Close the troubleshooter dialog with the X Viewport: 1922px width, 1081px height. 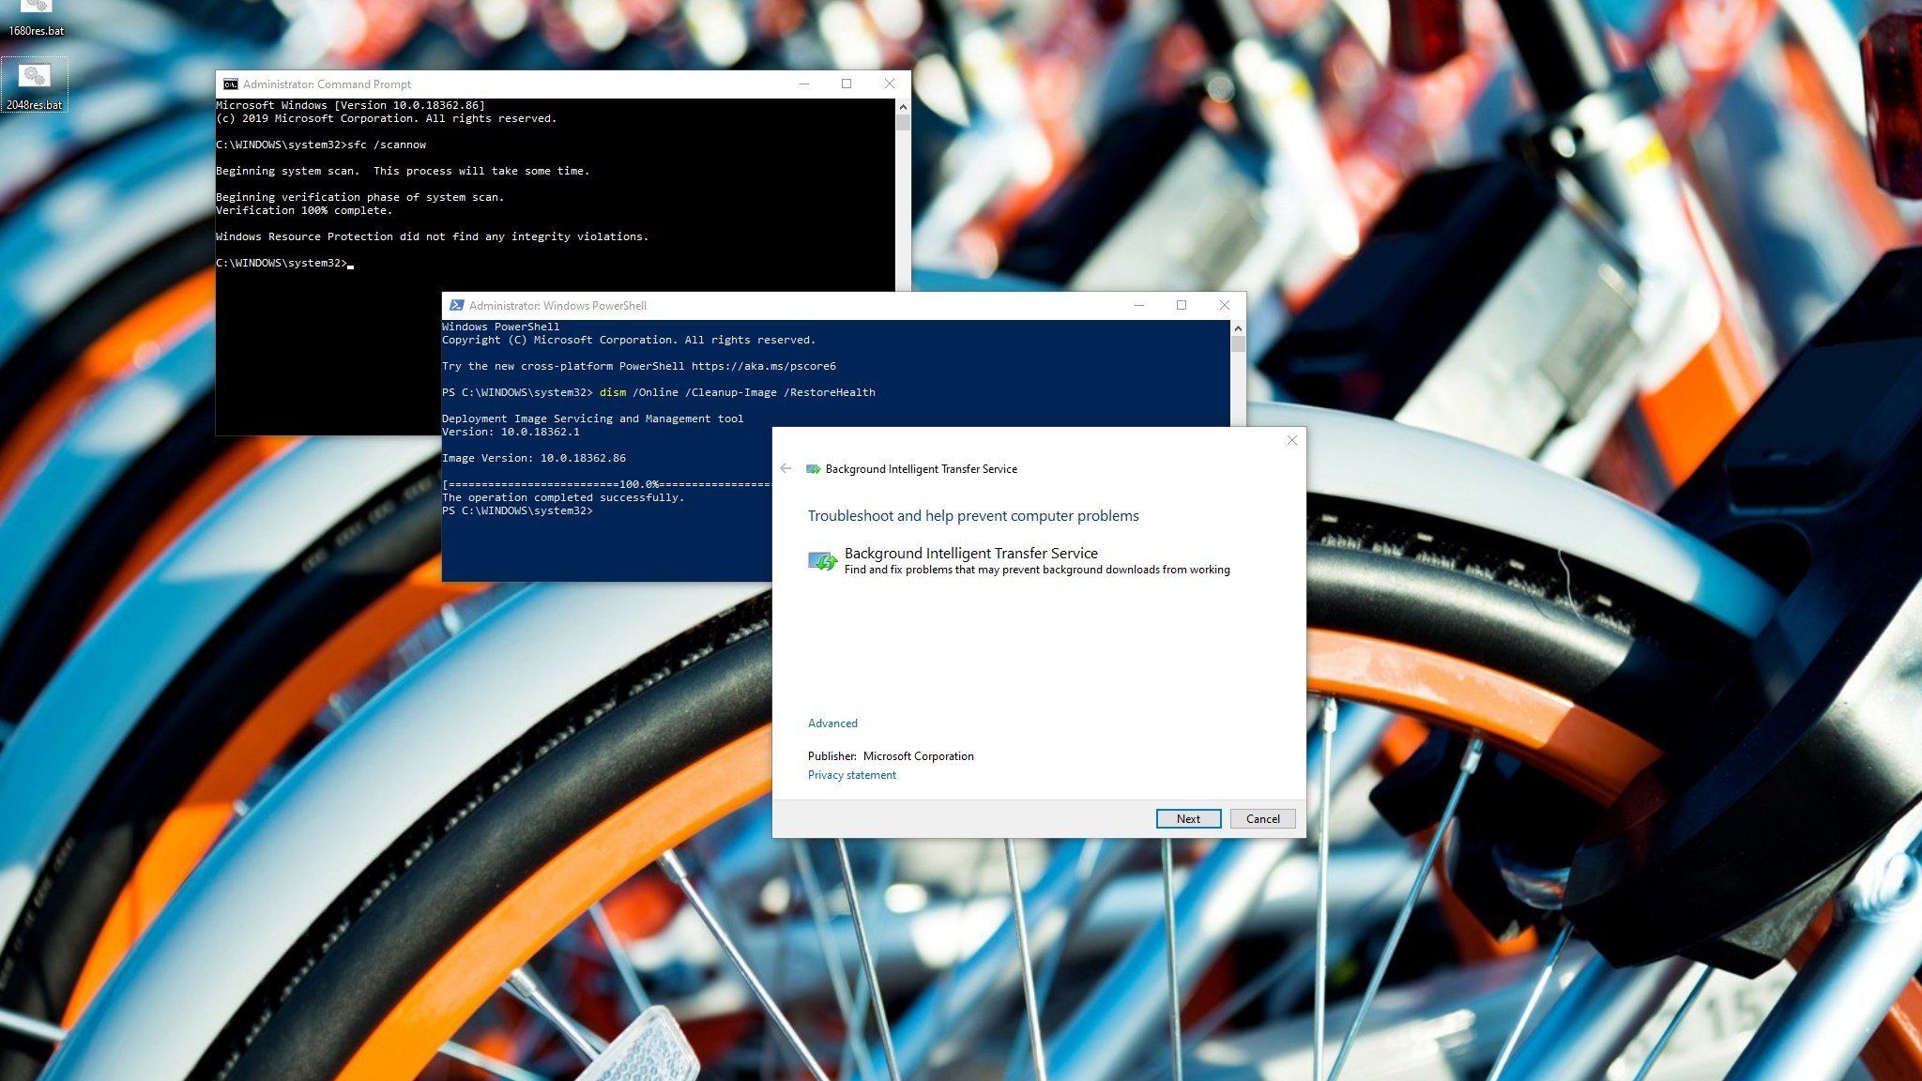tap(1291, 440)
